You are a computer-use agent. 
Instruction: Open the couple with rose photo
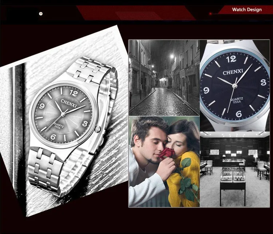[164, 162]
